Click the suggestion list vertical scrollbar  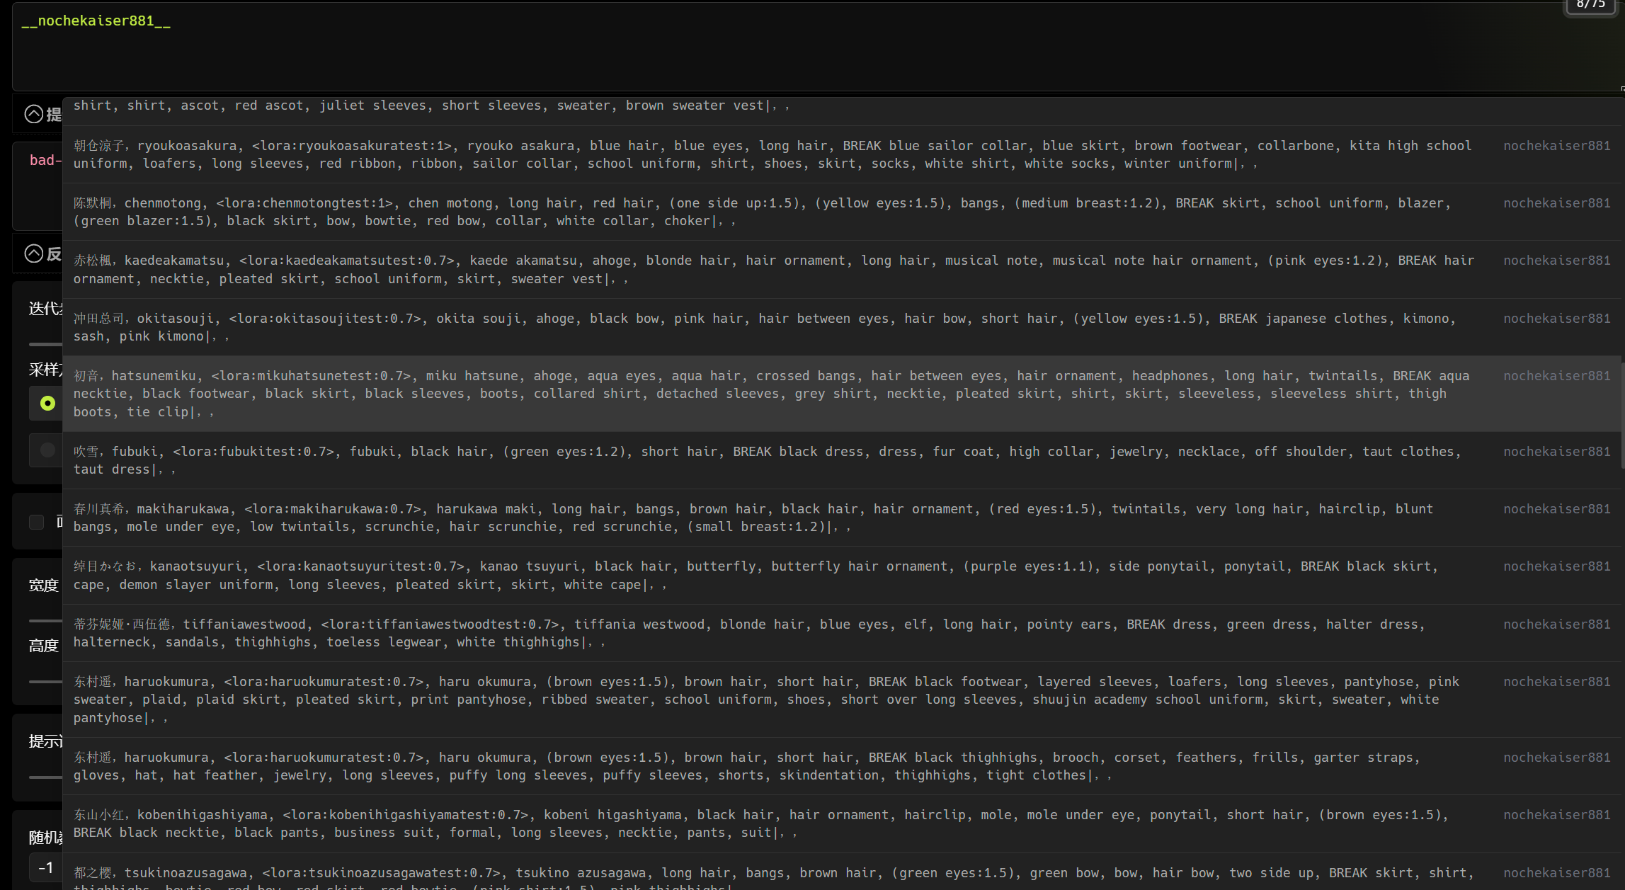(1622, 414)
